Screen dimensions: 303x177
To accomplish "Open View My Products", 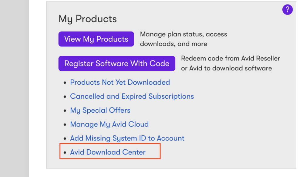I will pyautogui.click(x=96, y=39).
